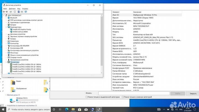Select the NVIDIA GeForce 840M adapter icon

point(11,32)
